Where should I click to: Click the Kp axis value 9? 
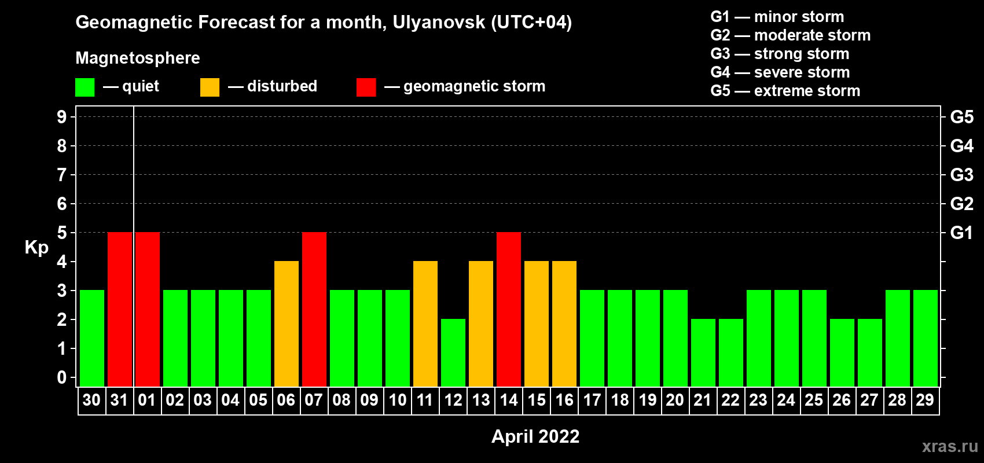tap(62, 117)
